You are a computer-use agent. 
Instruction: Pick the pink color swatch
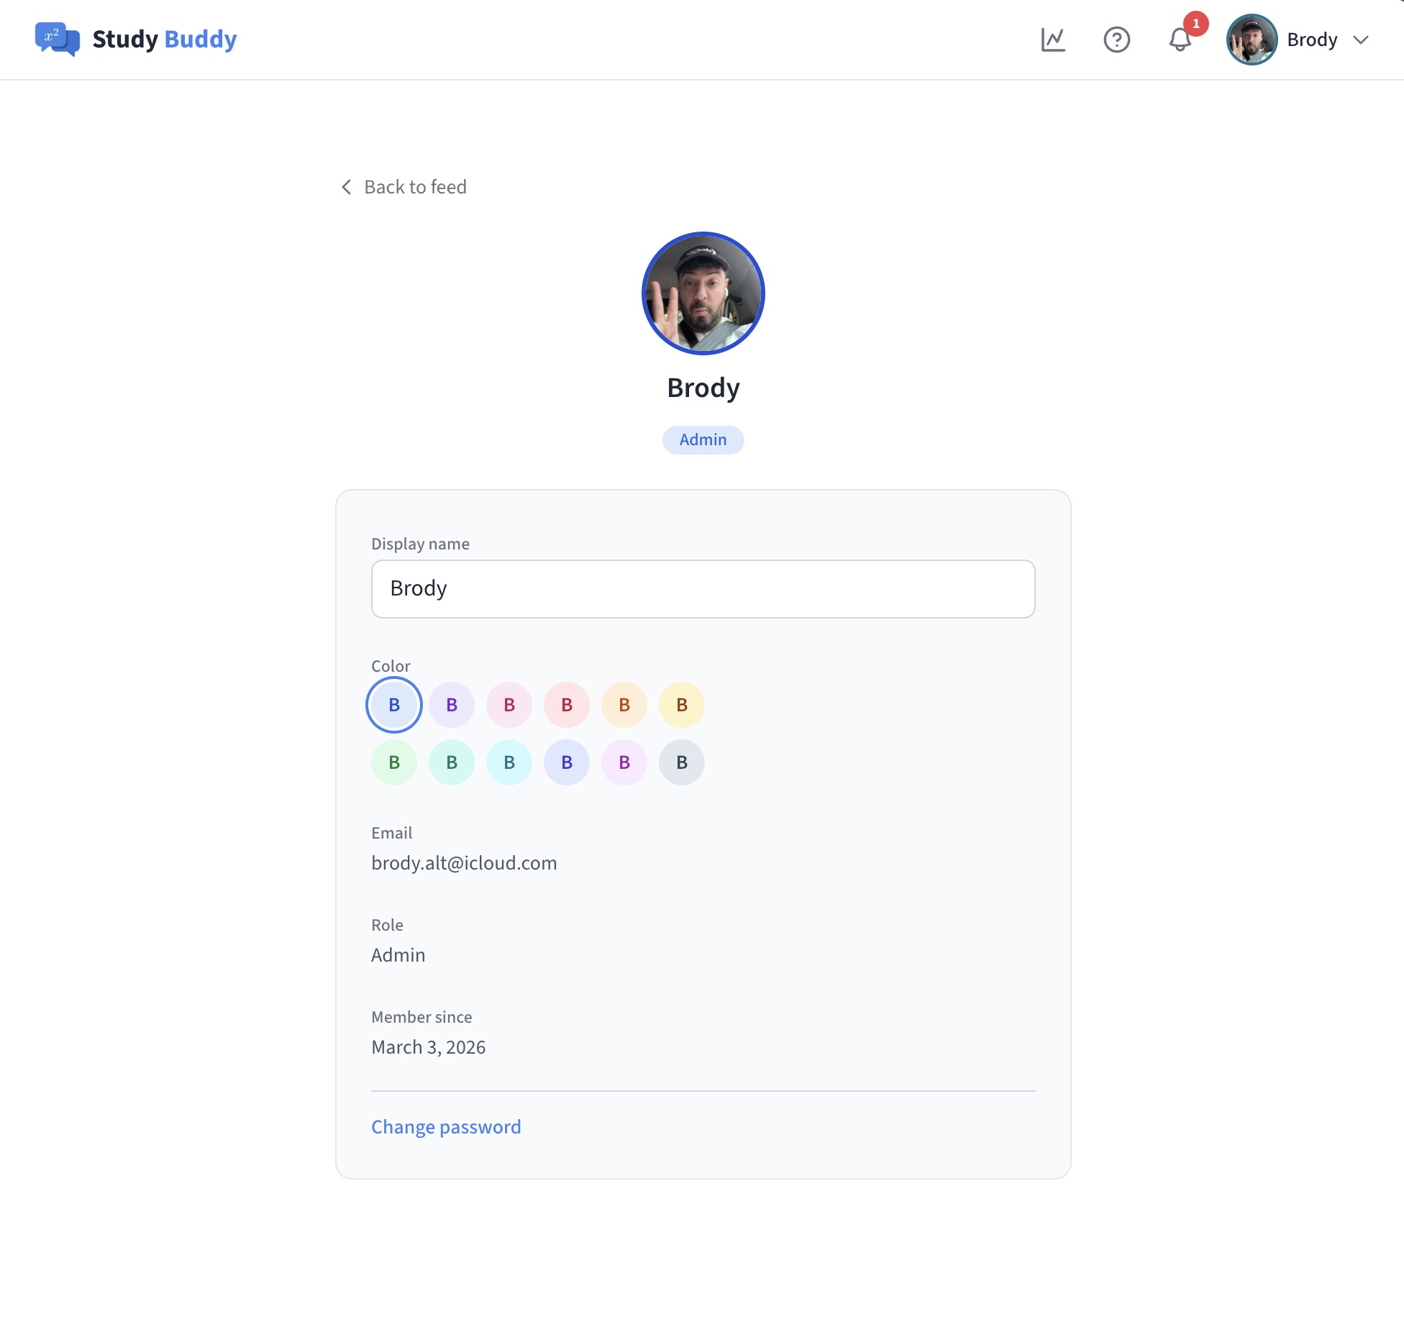[509, 705]
